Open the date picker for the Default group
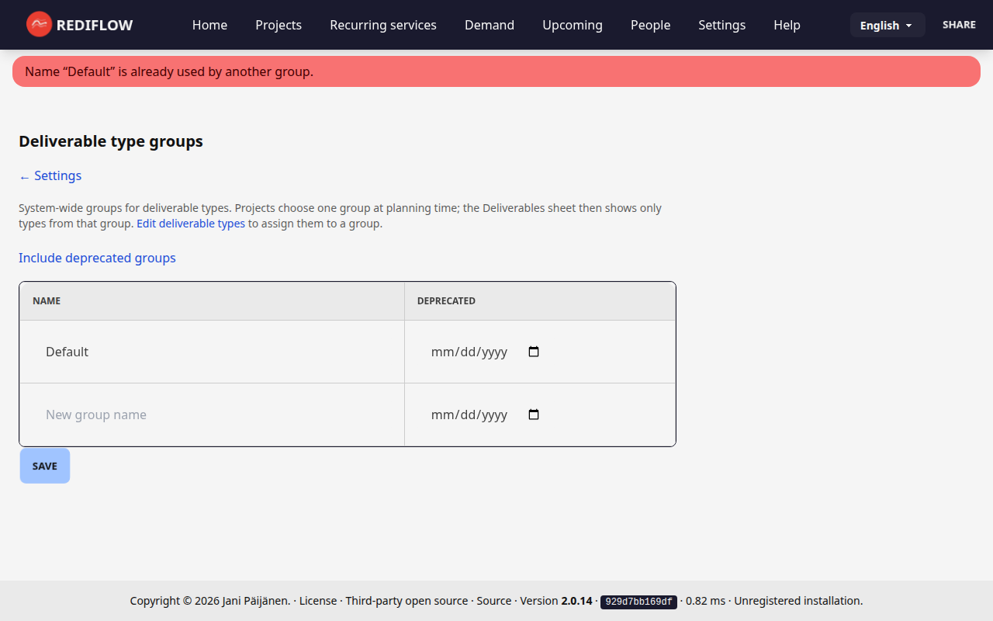 click(533, 351)
